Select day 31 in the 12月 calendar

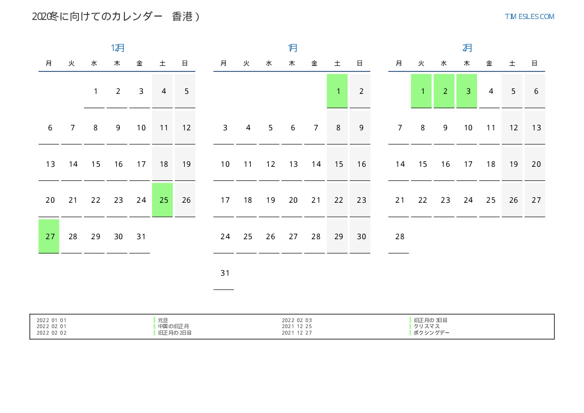pos(140,237)
